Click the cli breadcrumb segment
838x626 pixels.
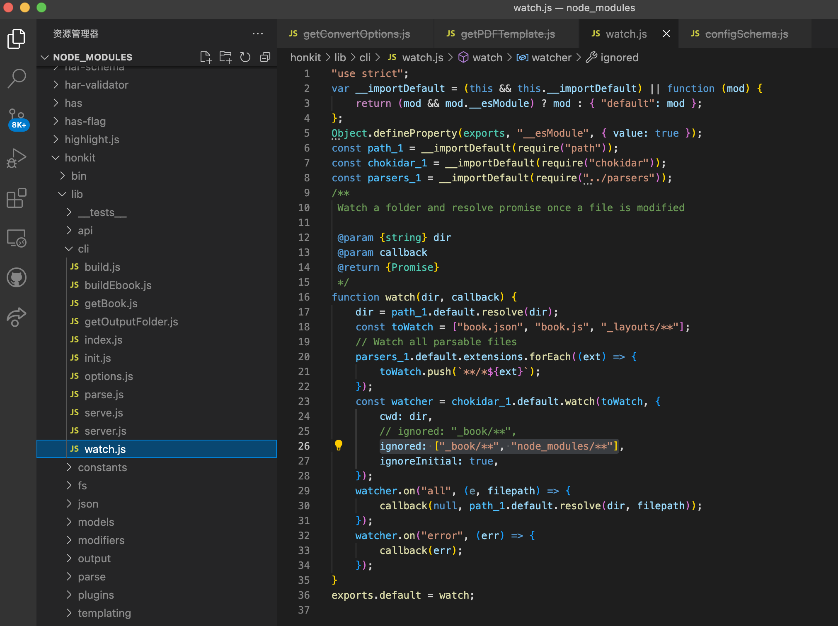[x=365, y=58]
